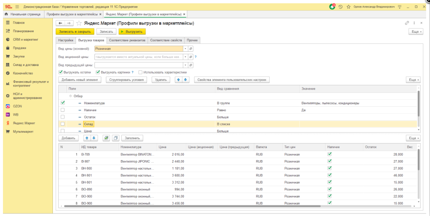
Task: Copy link icon at form top right
Action: pos(406,23)
